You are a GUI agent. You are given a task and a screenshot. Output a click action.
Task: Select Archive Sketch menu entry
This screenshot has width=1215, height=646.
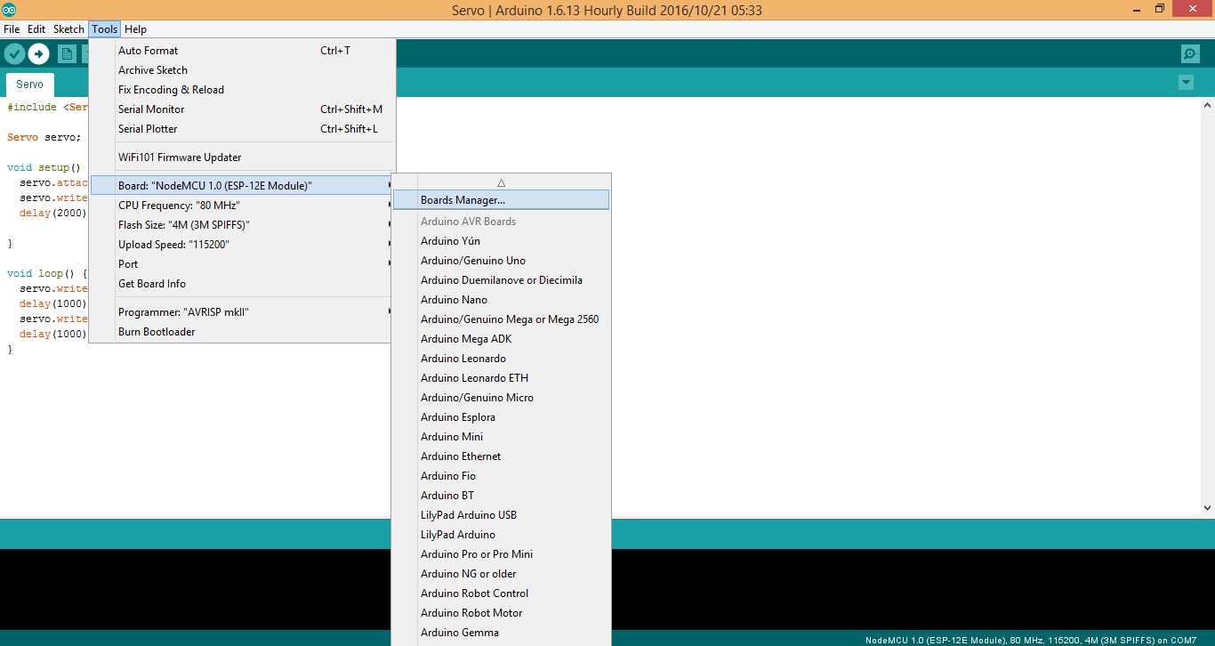tap(242, 70)
